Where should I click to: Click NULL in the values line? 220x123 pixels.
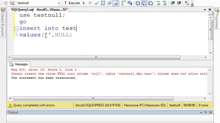coord(62,35)
